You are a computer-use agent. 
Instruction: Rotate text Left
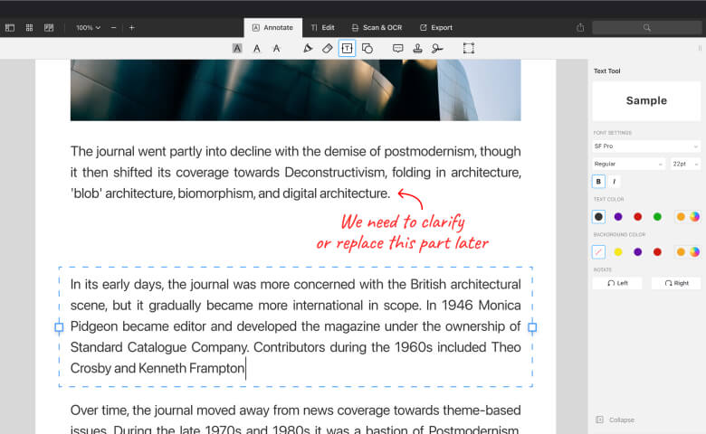pyautogui.click(x=617, y=283)
